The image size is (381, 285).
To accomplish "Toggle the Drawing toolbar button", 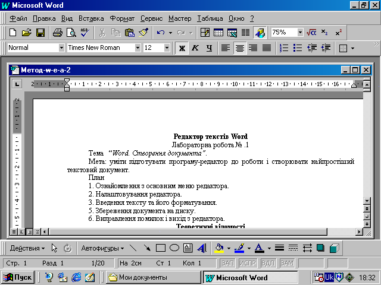I will point(260,33).
